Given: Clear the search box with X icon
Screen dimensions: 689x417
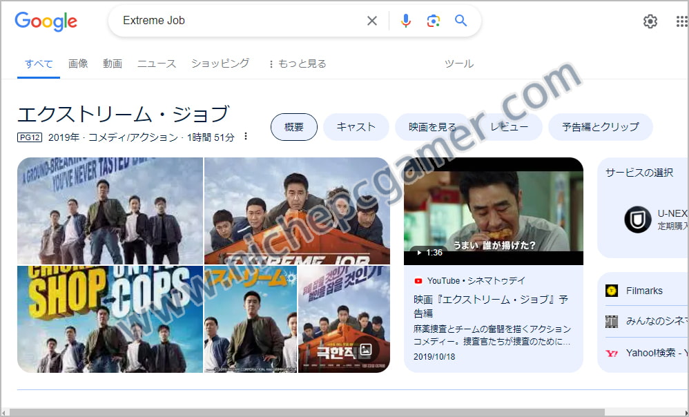Looking at the screenshot, I should 371,21.
